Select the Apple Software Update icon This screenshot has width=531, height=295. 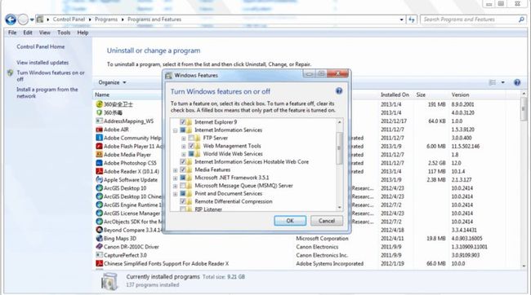coord(99,180)
